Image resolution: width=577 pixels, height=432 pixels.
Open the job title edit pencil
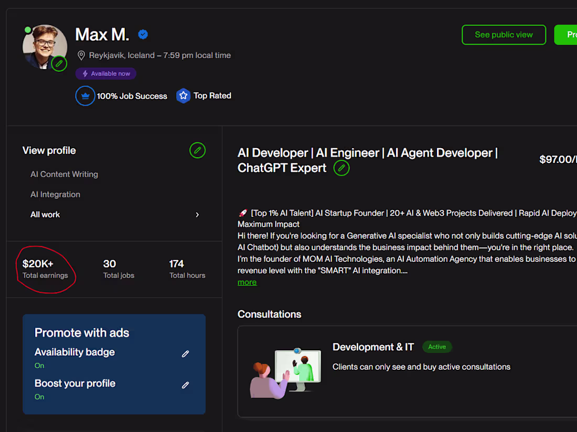point(341,168)
